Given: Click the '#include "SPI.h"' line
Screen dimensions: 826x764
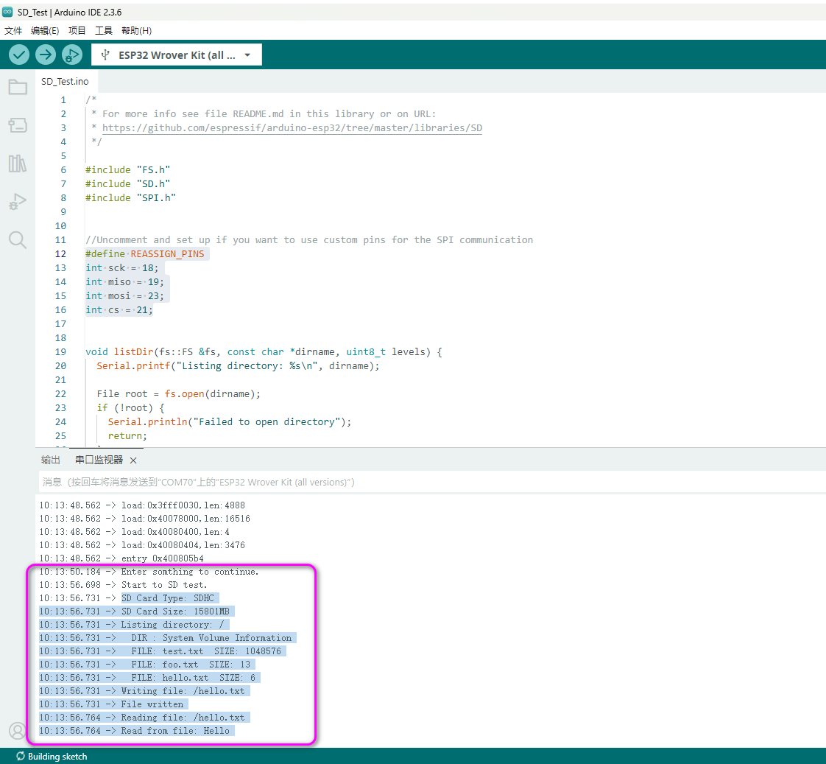Looking at the screenshot, I should 130,197.
